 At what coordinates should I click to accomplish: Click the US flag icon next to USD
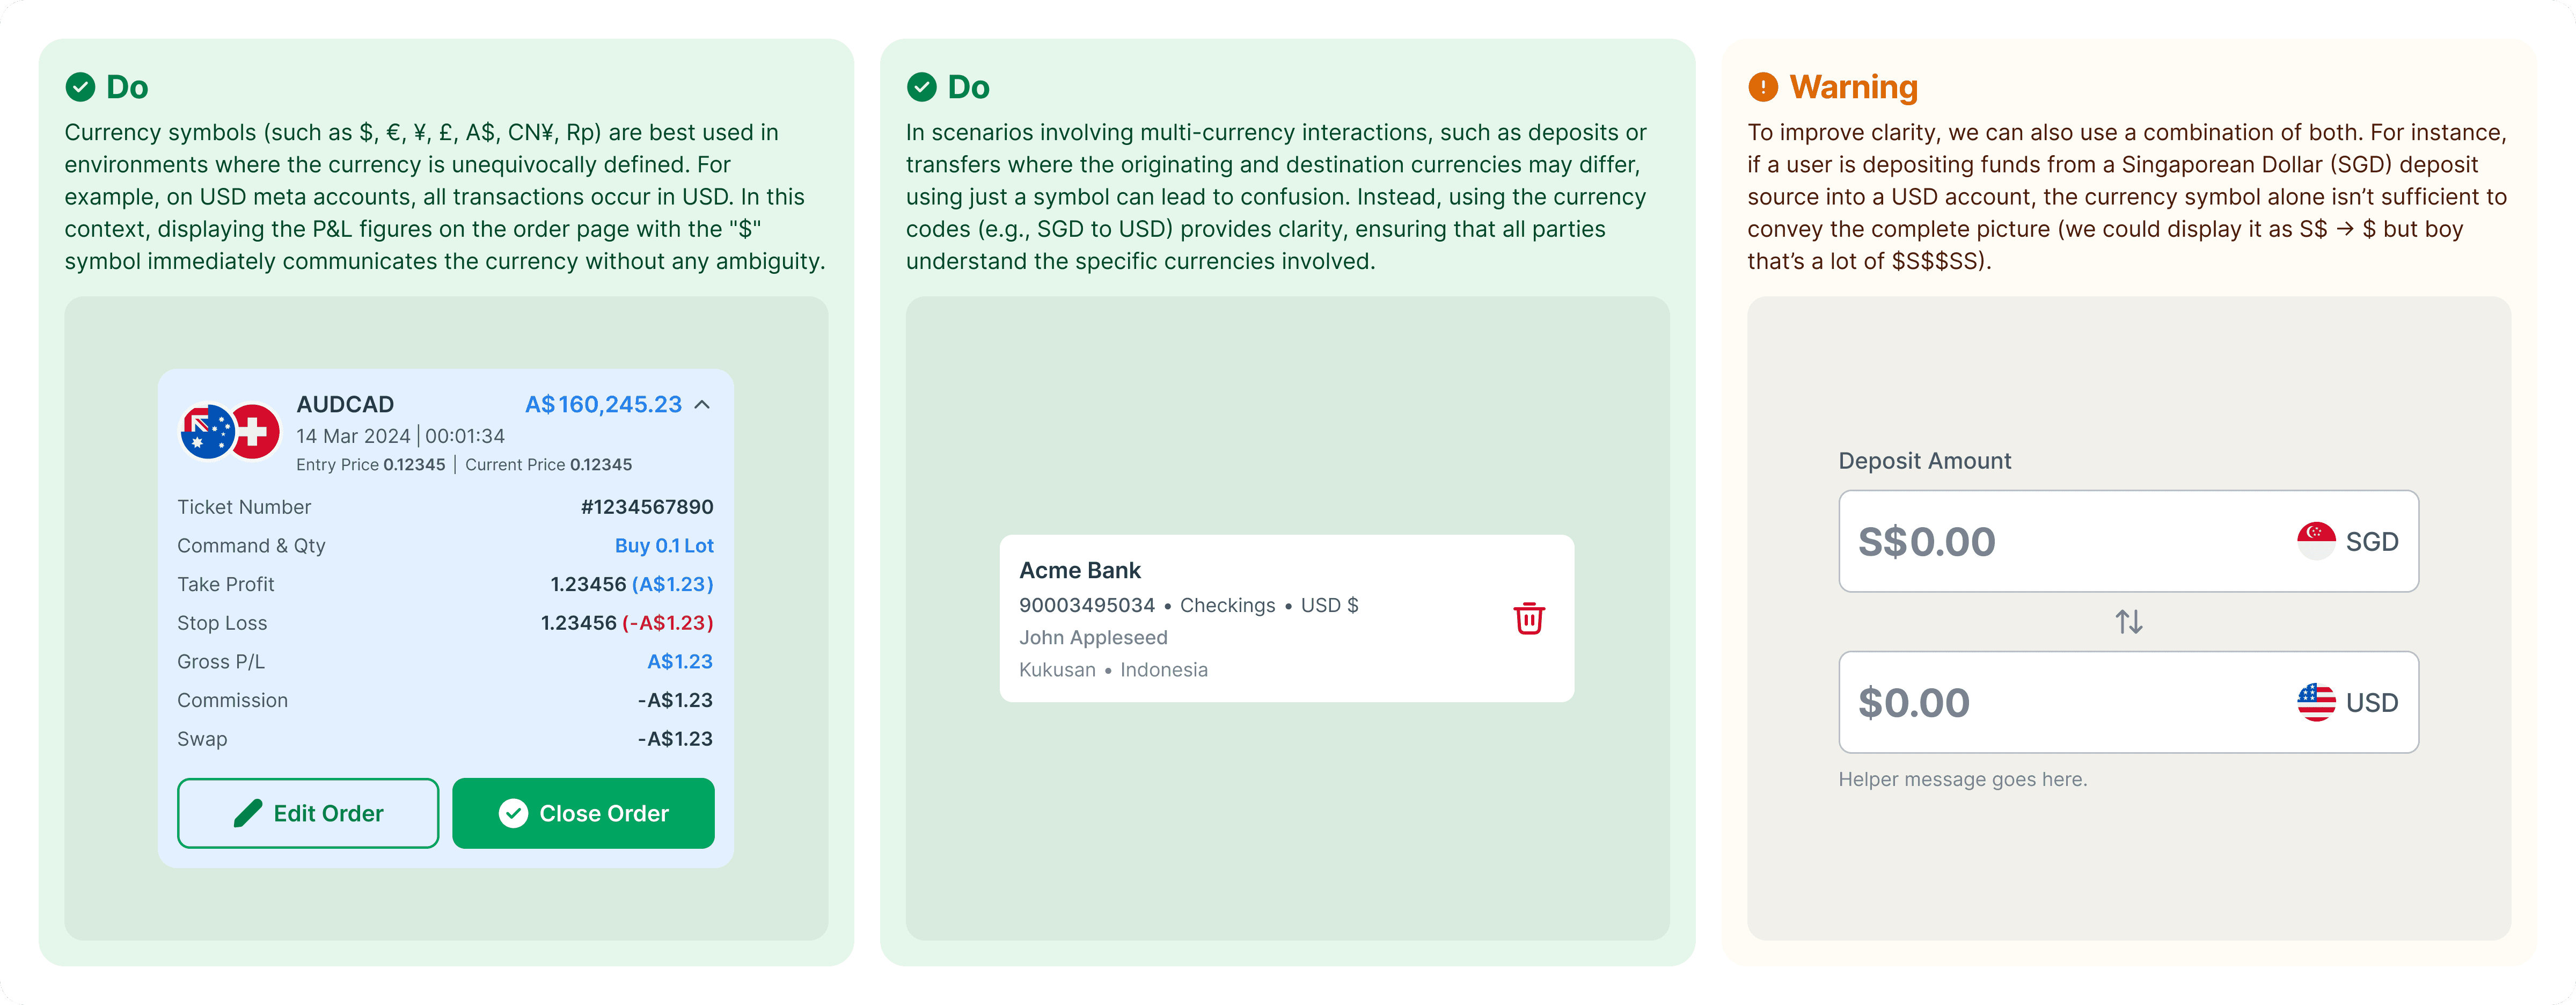2315,702
